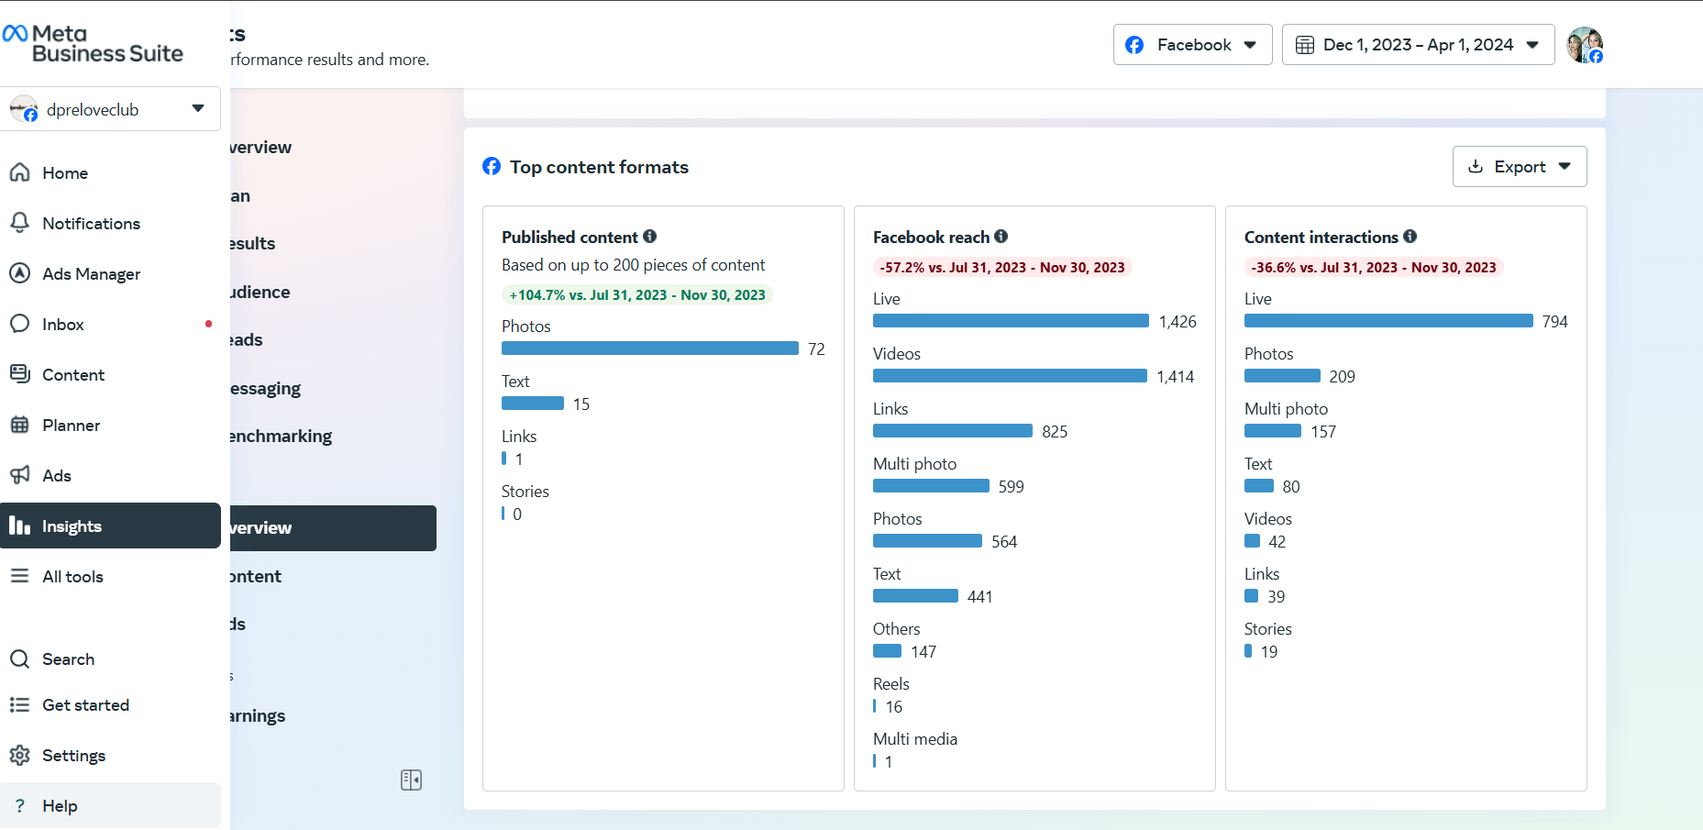Click the calendar icon in date picker

tap(1304, 45)
